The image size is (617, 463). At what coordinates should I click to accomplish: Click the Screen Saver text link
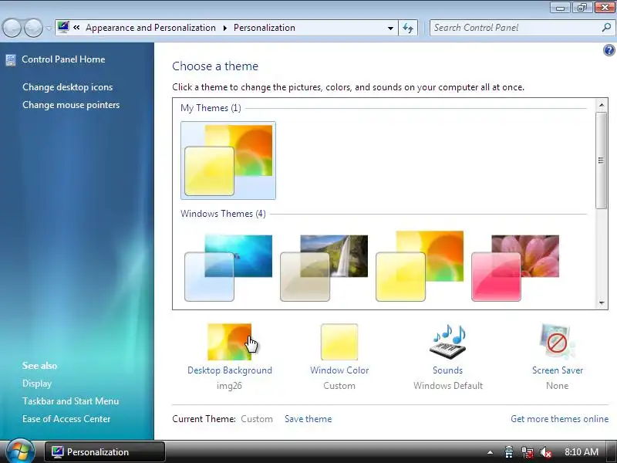pos(558,370)
